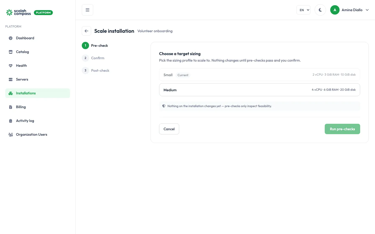Click the PLATFORM badge
This screenshot has width=375, height=234.
(43, 12)
